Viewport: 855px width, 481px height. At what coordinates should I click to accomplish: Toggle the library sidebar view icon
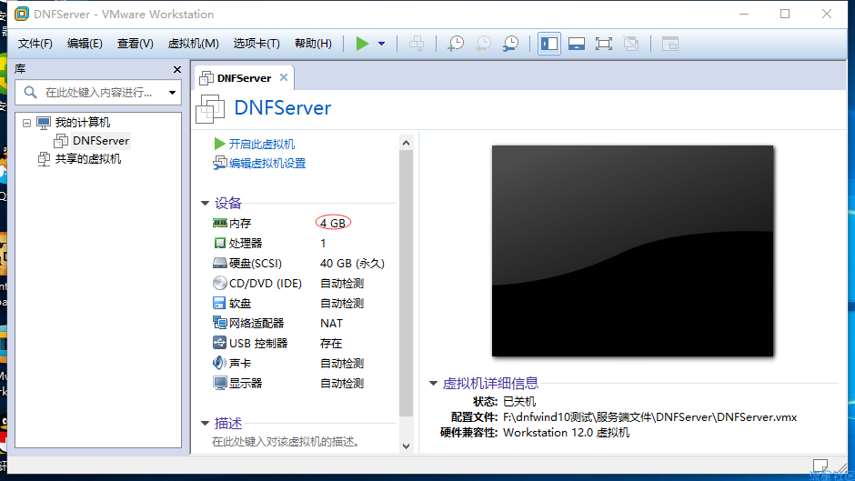point(549,44)
